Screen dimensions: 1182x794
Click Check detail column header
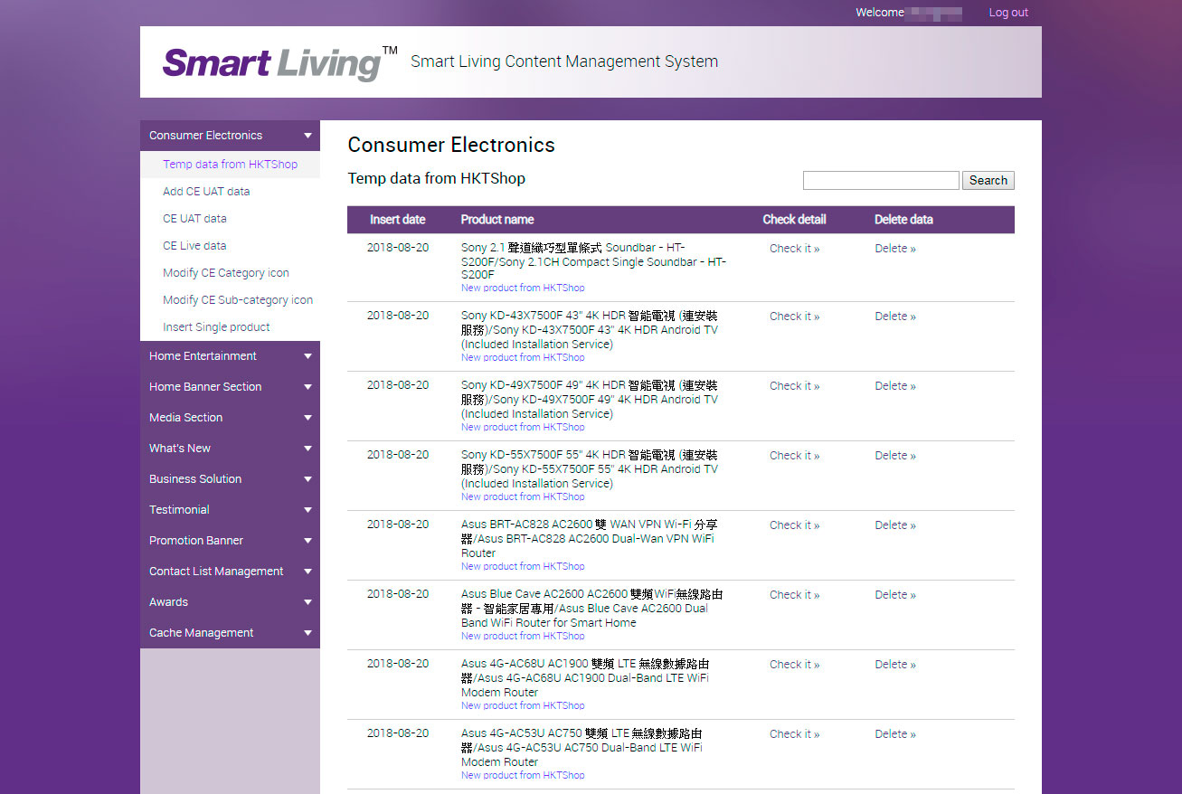click(x=794, y=220)
